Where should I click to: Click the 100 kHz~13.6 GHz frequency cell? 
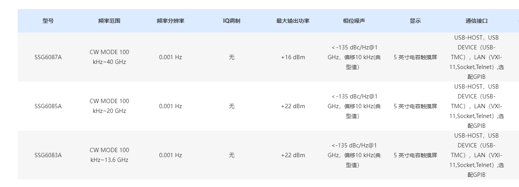[x=109, y=155]
